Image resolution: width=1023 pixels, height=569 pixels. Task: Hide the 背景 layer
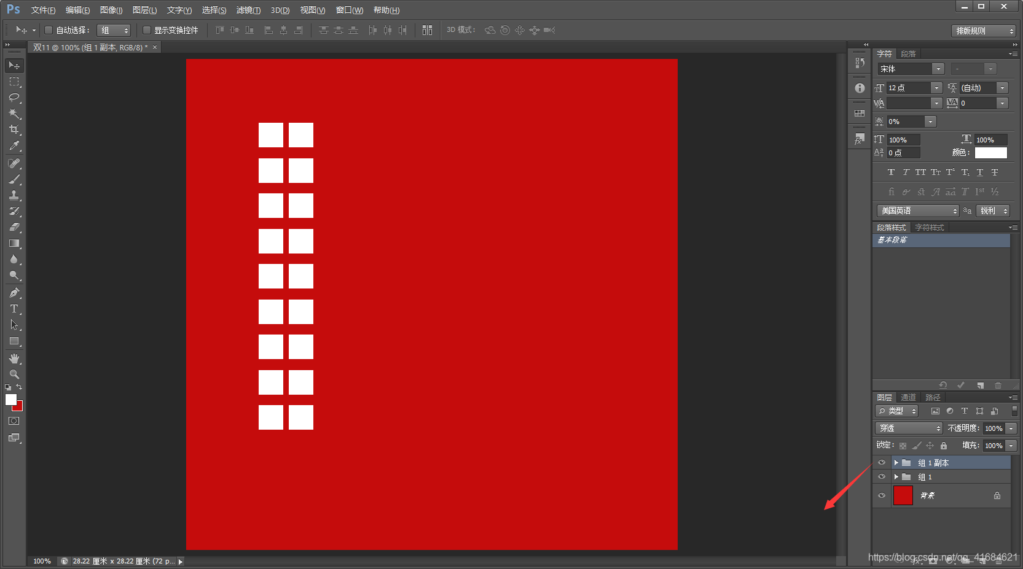[882, 496]
